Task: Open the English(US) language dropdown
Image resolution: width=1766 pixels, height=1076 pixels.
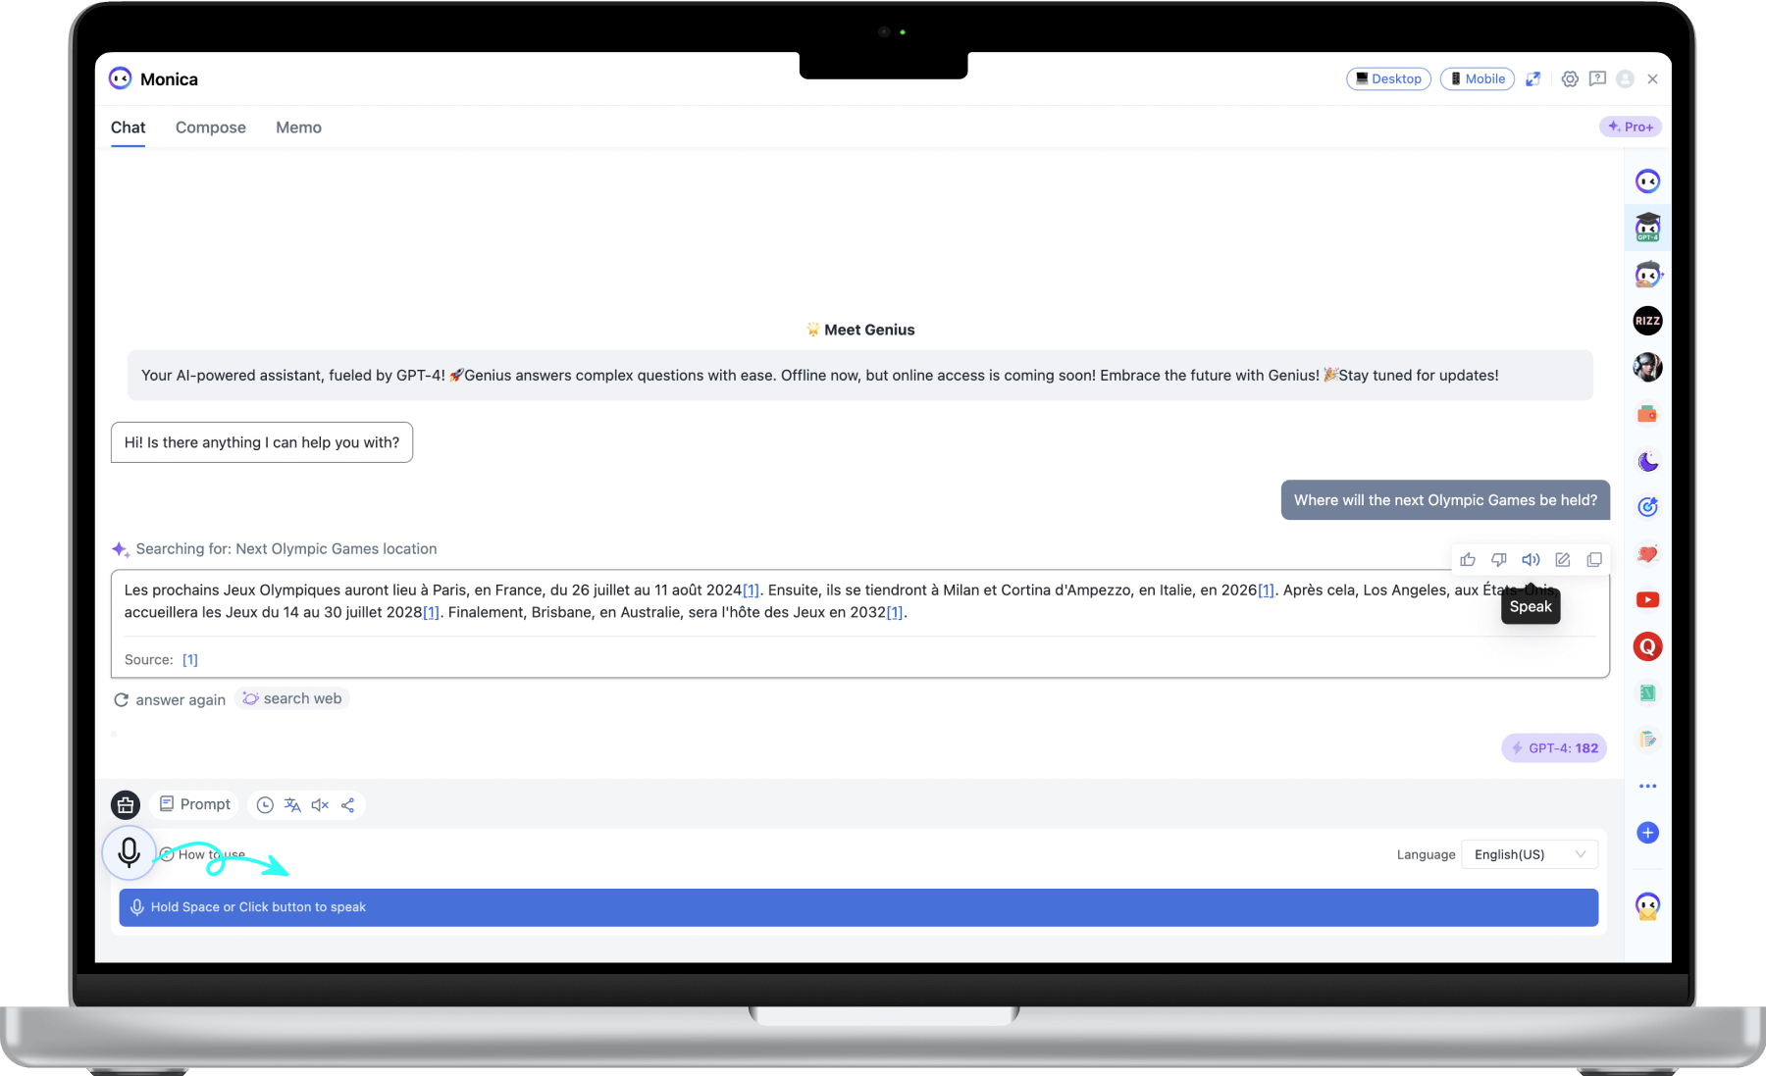Action: 1530,854
